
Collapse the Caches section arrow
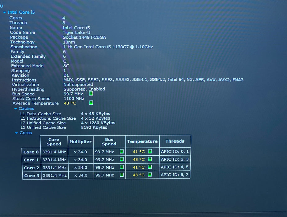pos(16,109)
